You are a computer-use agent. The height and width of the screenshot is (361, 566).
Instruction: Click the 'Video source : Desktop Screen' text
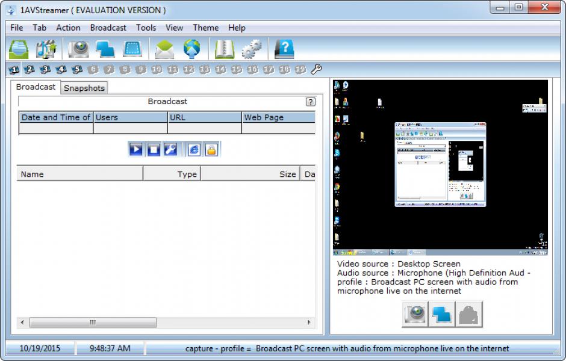point(399,264)
